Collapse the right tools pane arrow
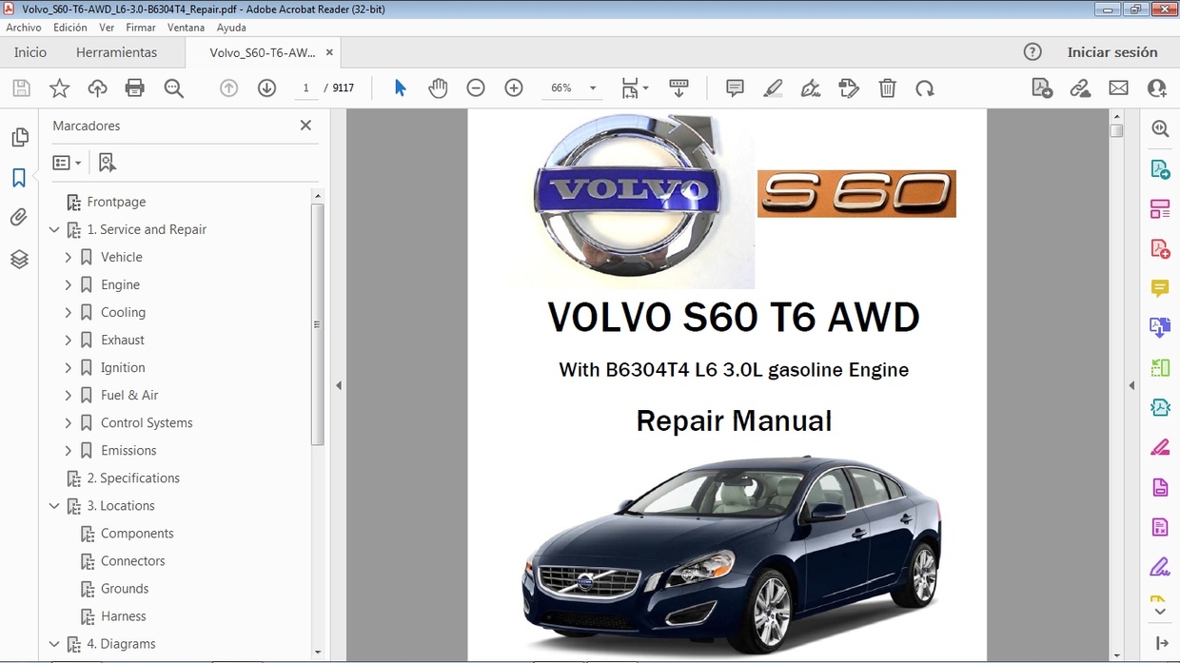 tap(1131, 385)
